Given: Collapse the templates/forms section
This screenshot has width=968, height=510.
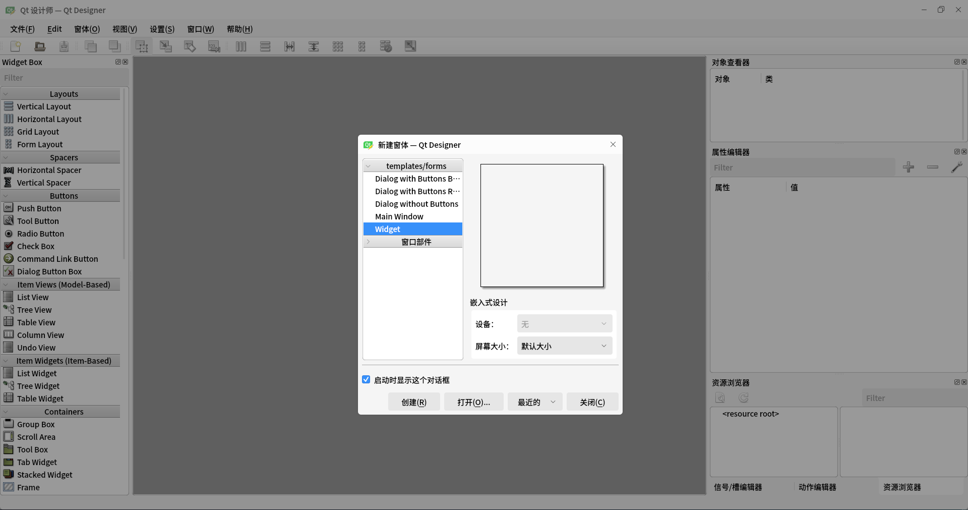Looking at the screenshot, I should tap(369, 165).
